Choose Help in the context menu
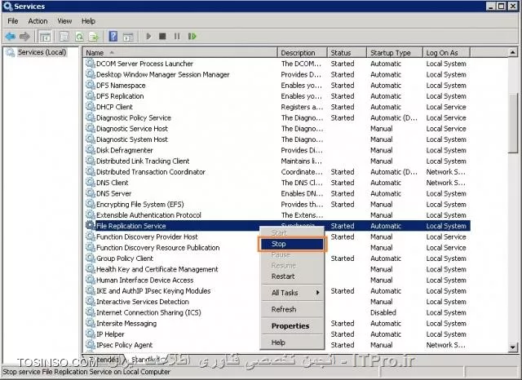The height and width of the screenshot is (380, 522). pos(292,342)
